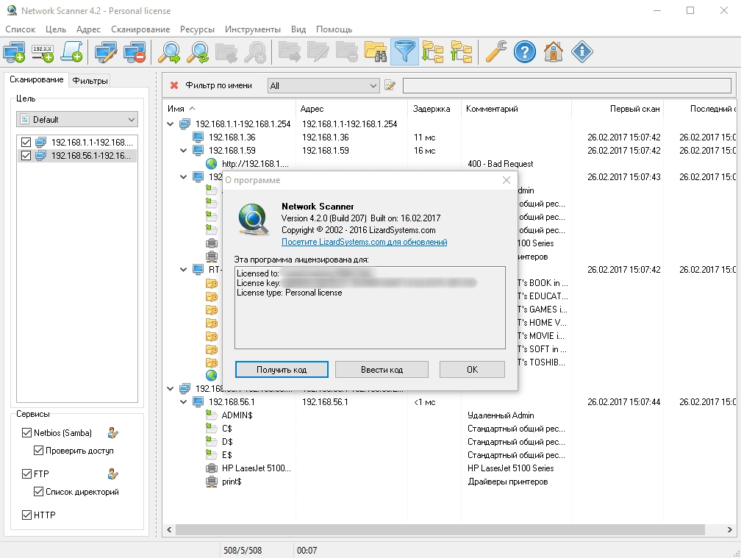Image resolution: width=741 pixels, height=558 pixels.
Task: Open the All filter dropdown
Action: 323,85
